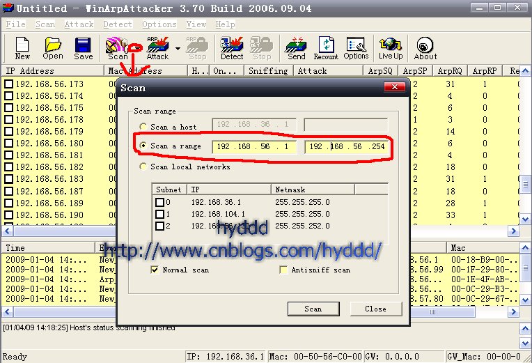532x363 pixels.
Task: Open the Attack dropdown arrow in toolbar
Action: [178, 49]
